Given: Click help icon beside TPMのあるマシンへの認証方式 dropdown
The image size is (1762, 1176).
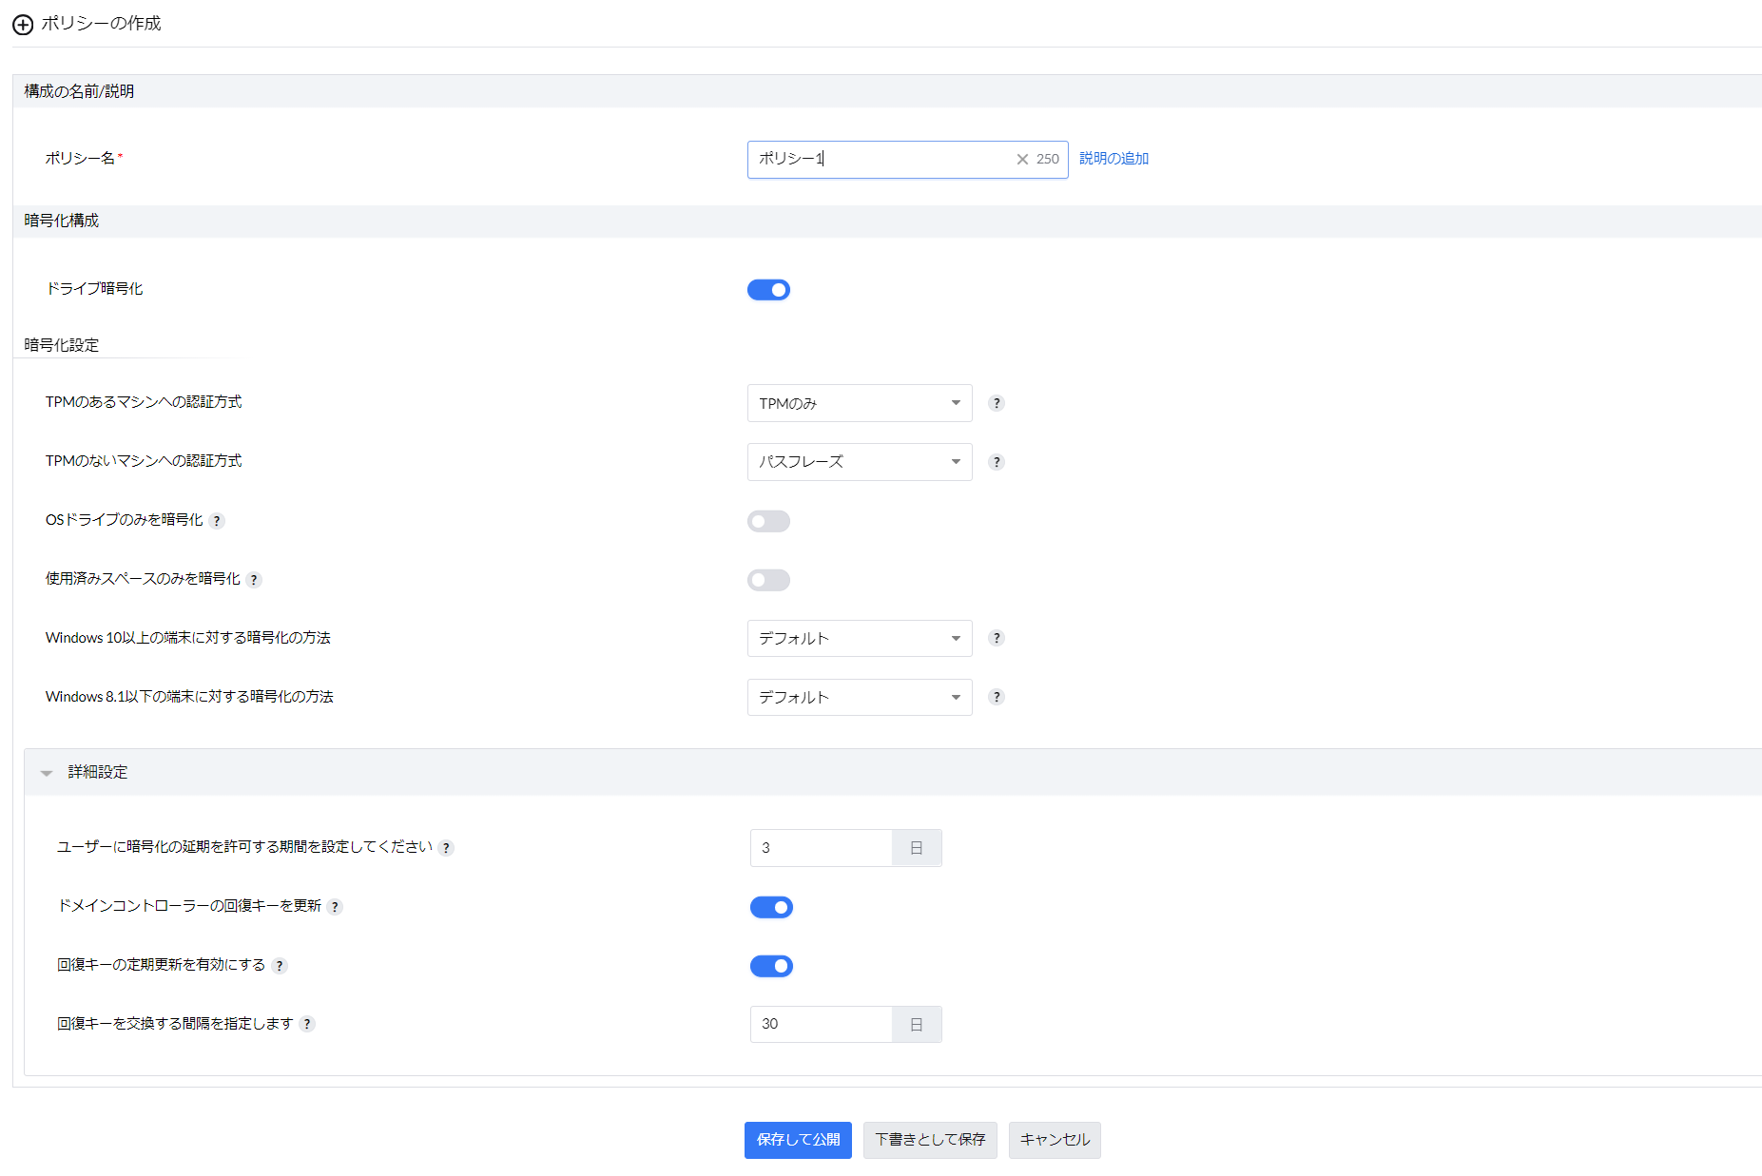Looking at the screenshot, I should [997, 403].
